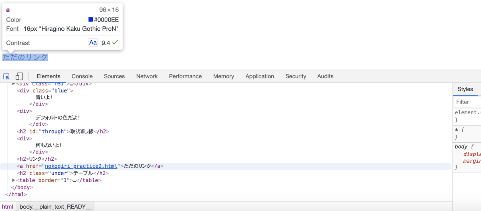Select the h2 class="under" テーブル row

point(63,173)
